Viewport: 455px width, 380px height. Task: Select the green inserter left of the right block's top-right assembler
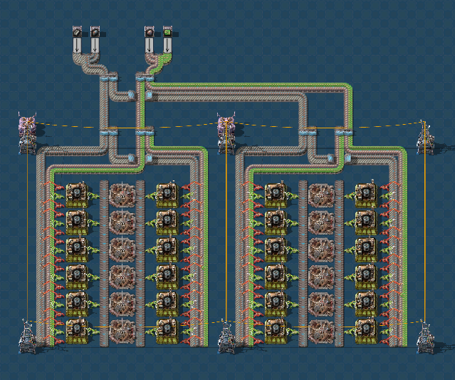[x=350, y=195]
